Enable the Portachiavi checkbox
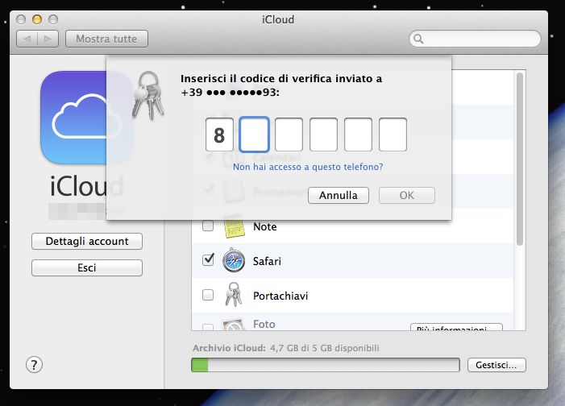This screenshot has height=406, width=565. pos(208,295)
